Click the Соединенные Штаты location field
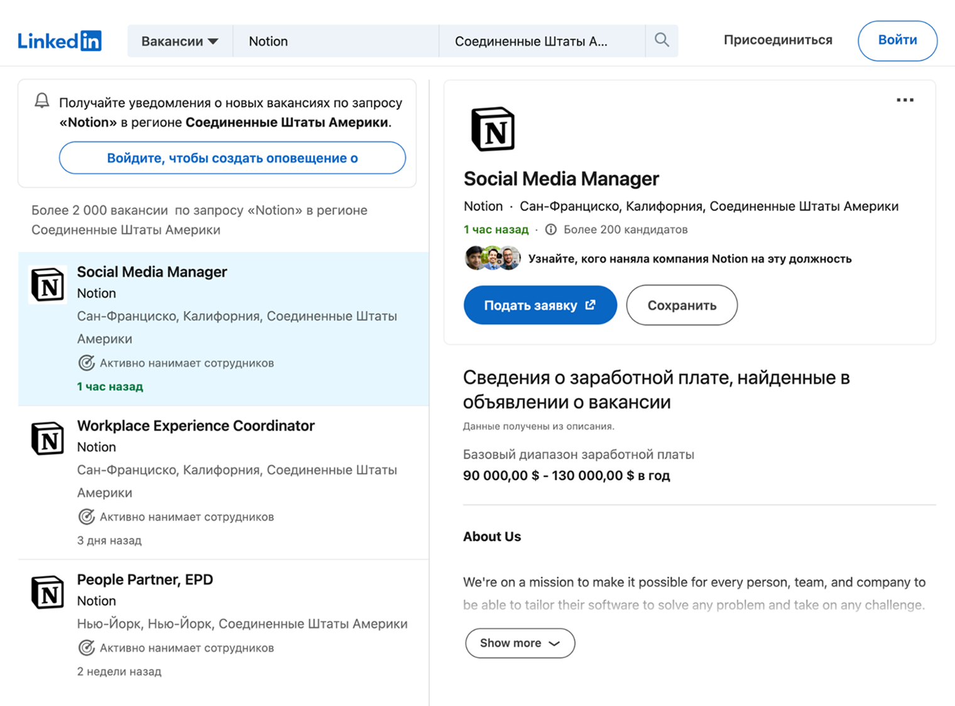 (x=542, y=41)
